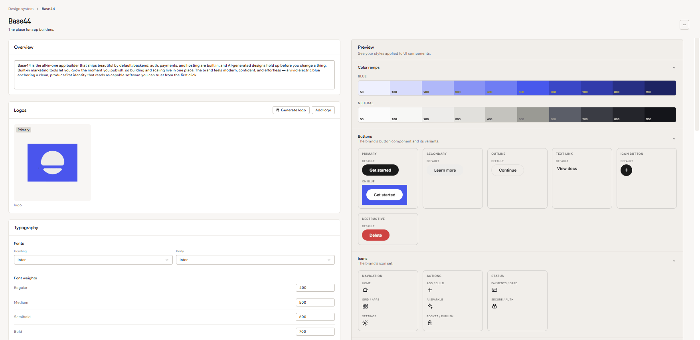Click the AI Sparkle icon

coord(430,306)
